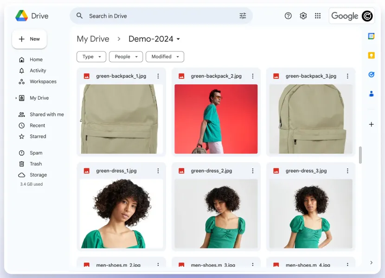Viewport: 385px width, 278px height.
Task: Click image file icon of green-backpack_2.jpg
Action: tap(181, 76)
